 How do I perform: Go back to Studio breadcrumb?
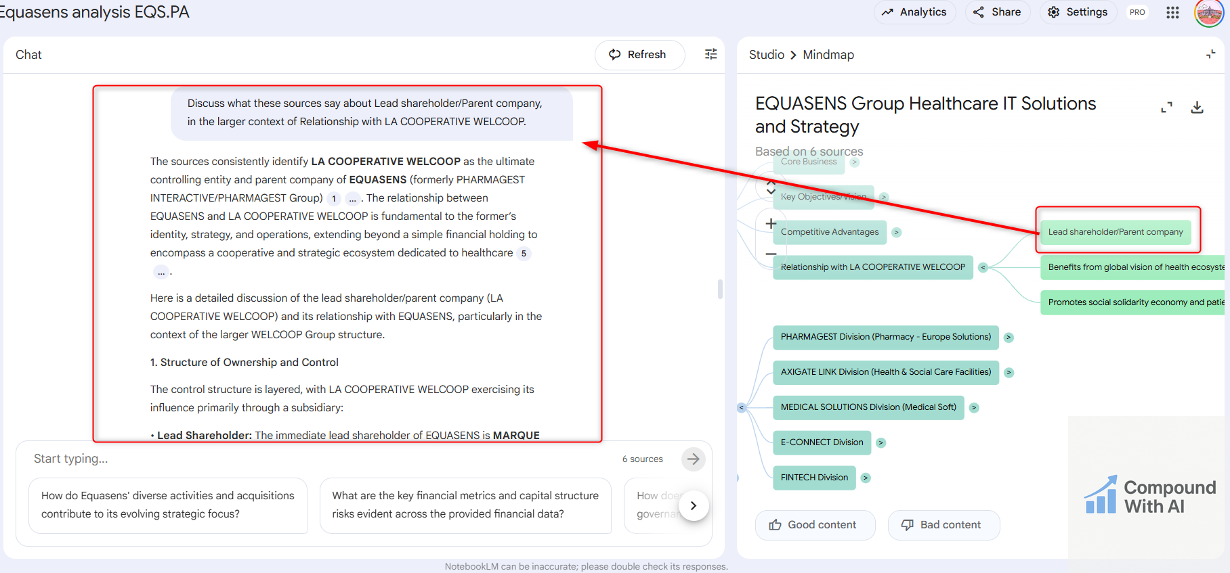pyautogui.click(x=766, y=55)
